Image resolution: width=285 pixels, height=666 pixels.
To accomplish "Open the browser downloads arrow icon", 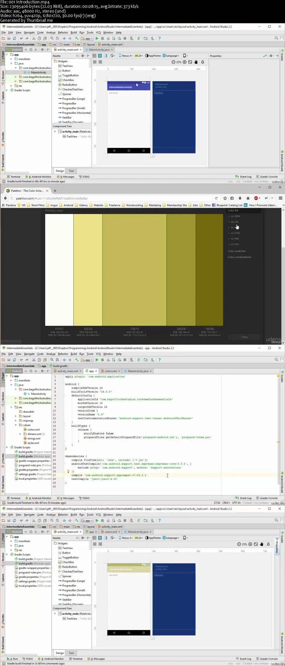I will (240, 198).
